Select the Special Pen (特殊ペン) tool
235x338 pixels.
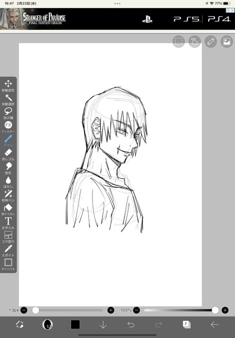click(8, 196)
